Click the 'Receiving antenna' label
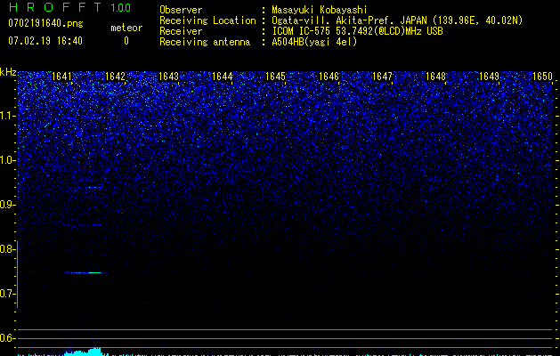The width and height of the screenshot is (560, 356). point(205,42)
